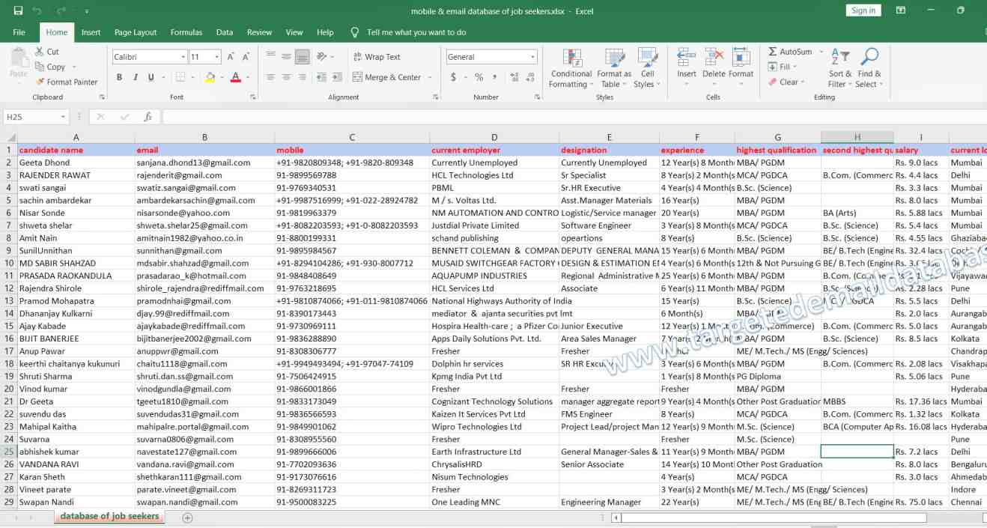Select top align icon
The height and width of the screenshot is (528, 987).
pyautogui.click(x=270, y=57)
